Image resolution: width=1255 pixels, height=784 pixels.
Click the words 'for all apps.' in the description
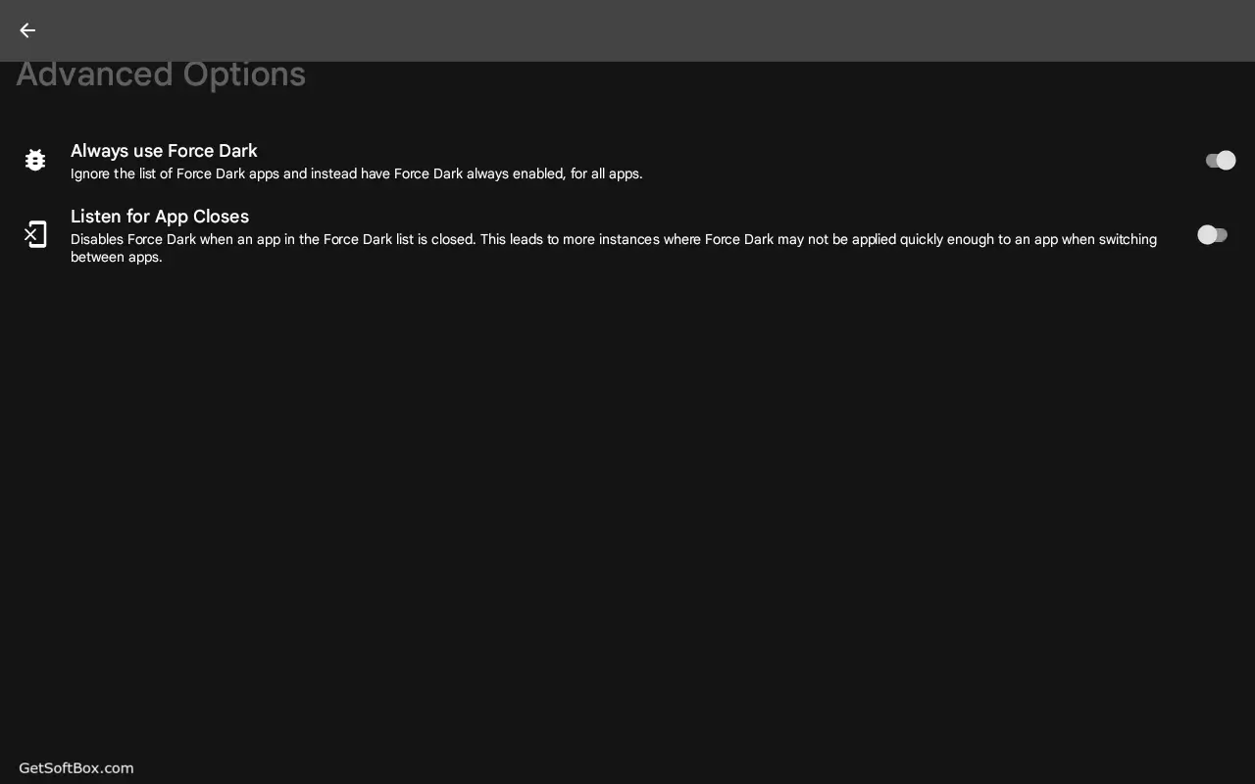pos(606,174)
